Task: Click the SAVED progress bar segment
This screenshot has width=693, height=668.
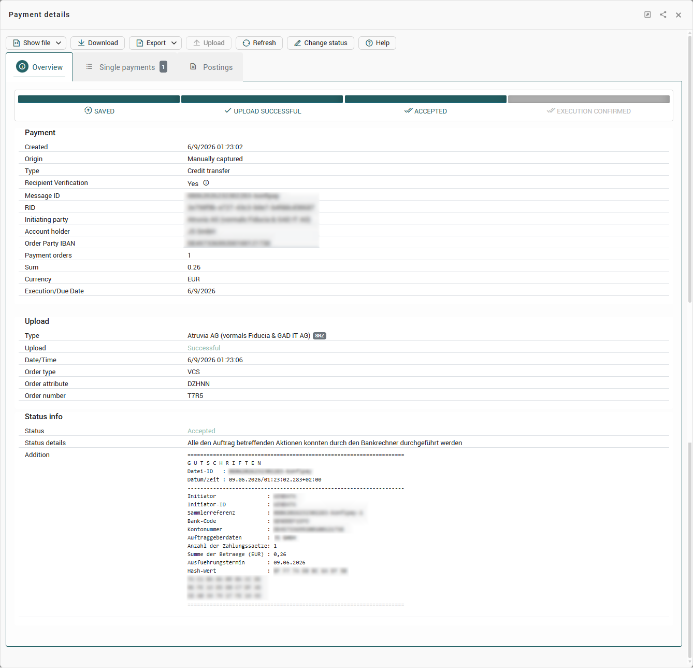Action: tap(99, 99)
